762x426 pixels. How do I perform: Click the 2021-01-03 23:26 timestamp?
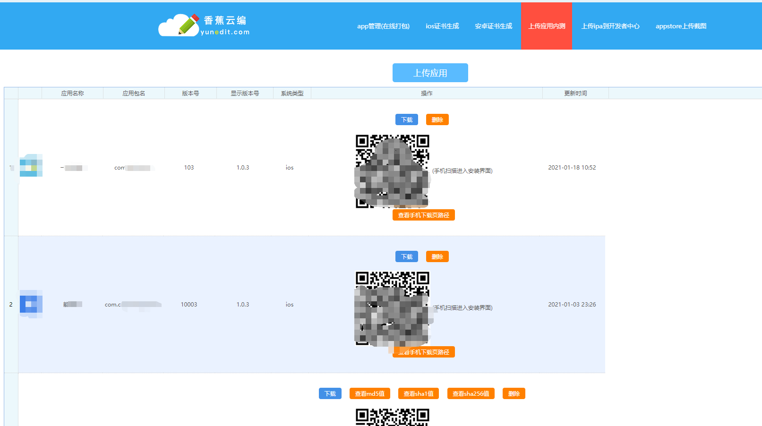(572, 305)
